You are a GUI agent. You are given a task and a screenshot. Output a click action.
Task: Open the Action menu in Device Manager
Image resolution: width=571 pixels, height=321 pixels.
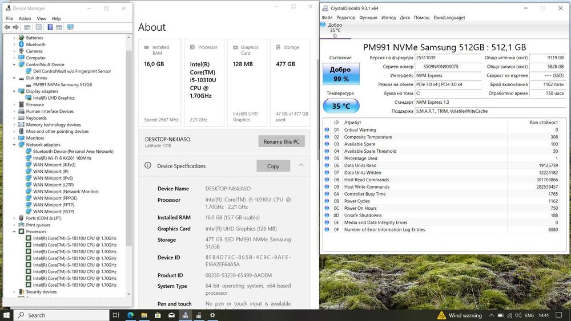[x=25, y=18]
